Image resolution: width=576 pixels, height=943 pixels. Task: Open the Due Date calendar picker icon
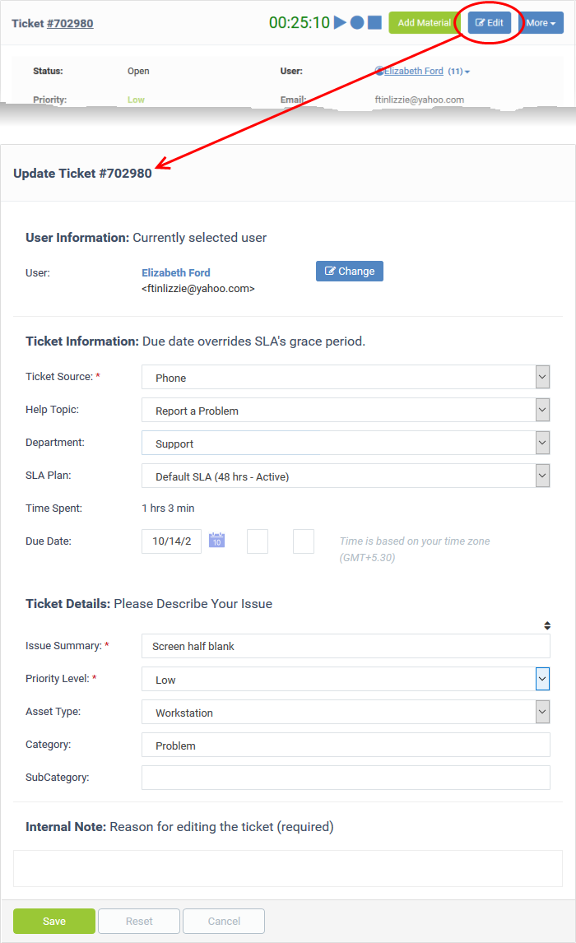(x=216, y=541)
